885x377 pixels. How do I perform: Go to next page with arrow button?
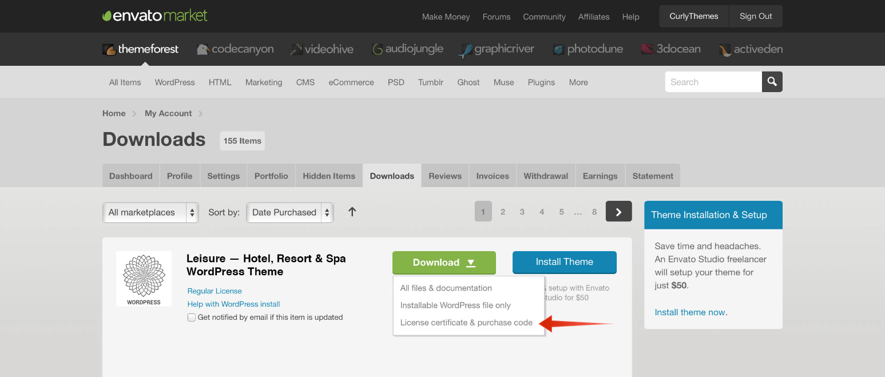point(619,212)
